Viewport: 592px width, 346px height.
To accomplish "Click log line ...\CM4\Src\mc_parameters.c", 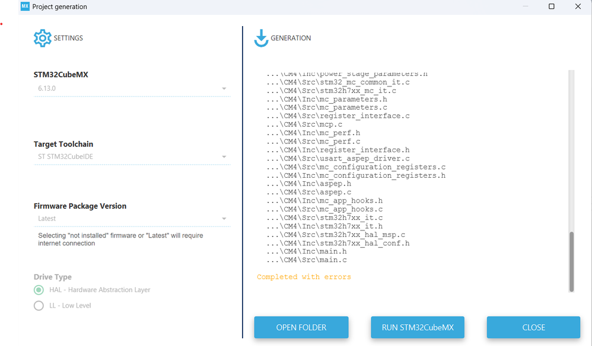I will pyautogui.click(x=327, y=108).
